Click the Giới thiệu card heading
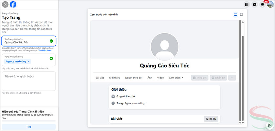 (x=119, y=90)
